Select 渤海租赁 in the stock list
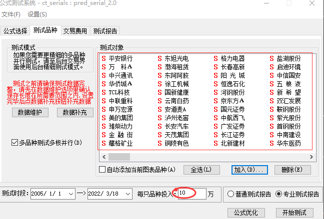 click(x=176, y=67)
